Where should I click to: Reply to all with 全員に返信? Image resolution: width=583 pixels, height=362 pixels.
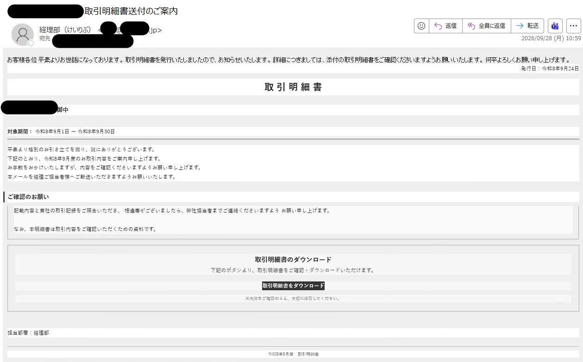tap(487, 26)
